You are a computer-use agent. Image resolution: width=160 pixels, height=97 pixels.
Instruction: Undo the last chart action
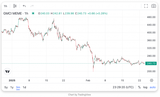click(24, 6)
